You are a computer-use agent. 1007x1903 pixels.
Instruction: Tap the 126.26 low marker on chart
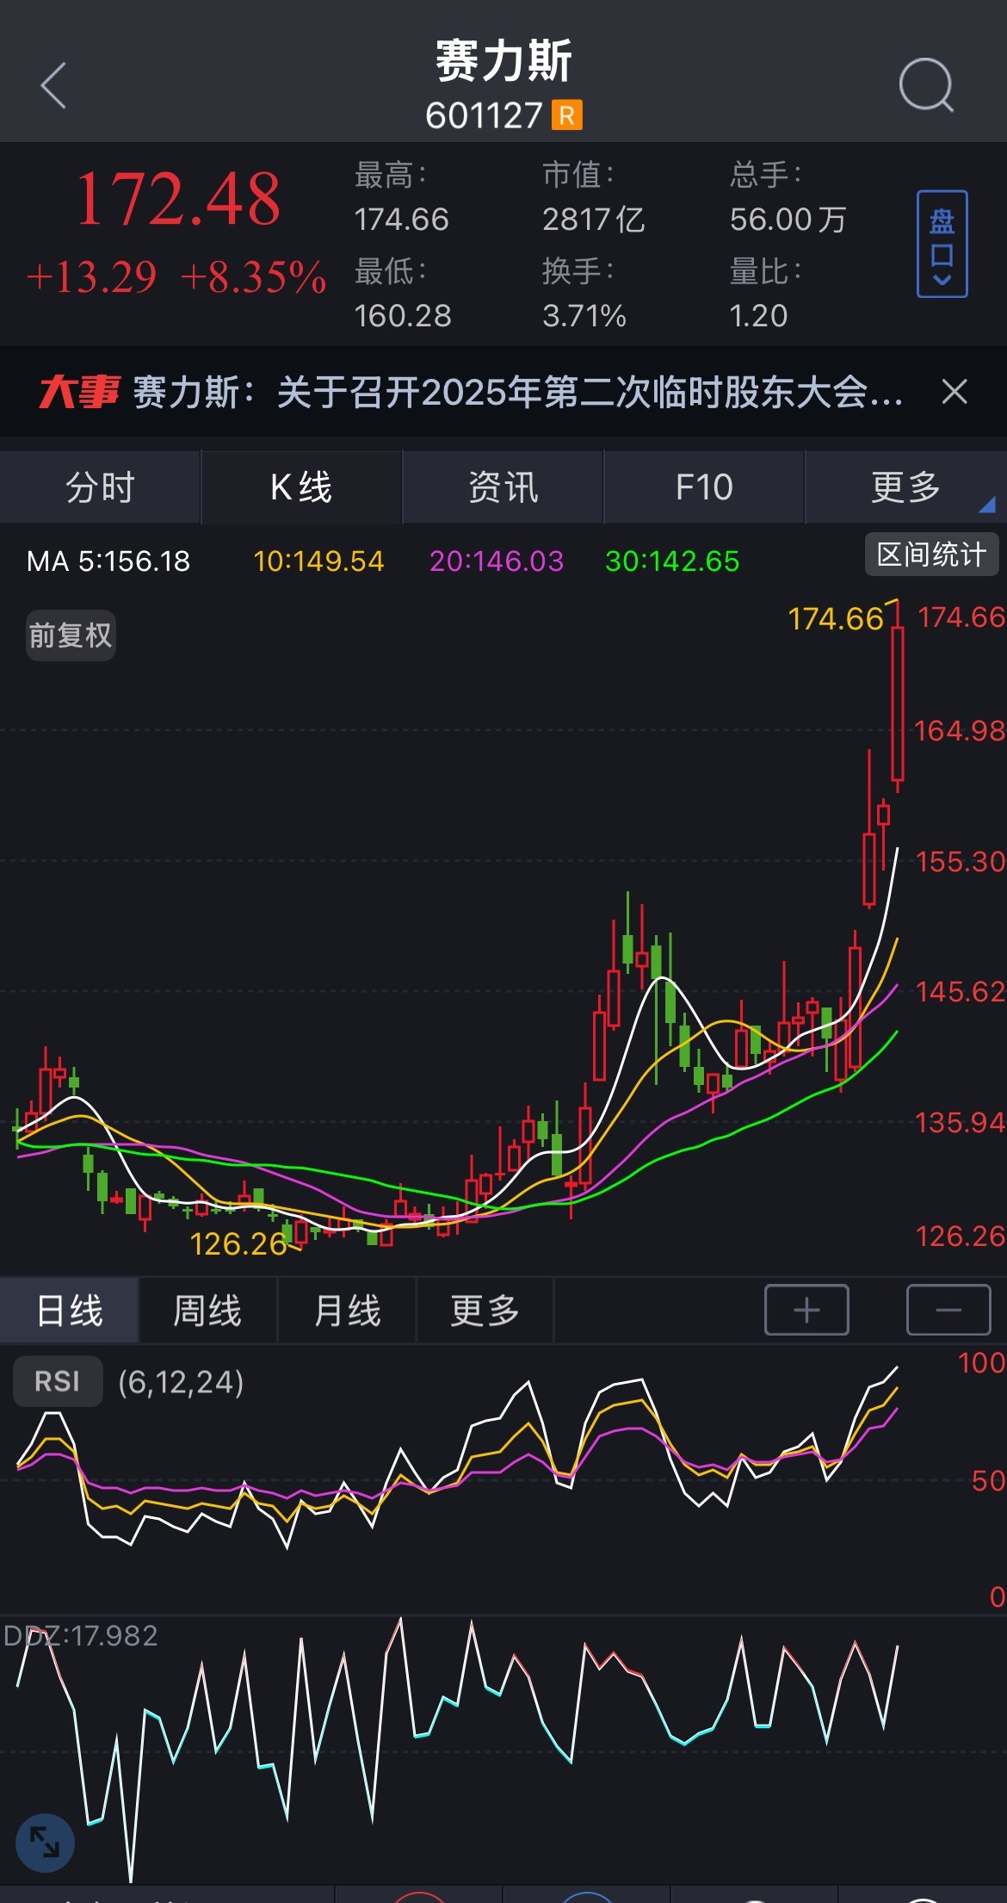238,1243
